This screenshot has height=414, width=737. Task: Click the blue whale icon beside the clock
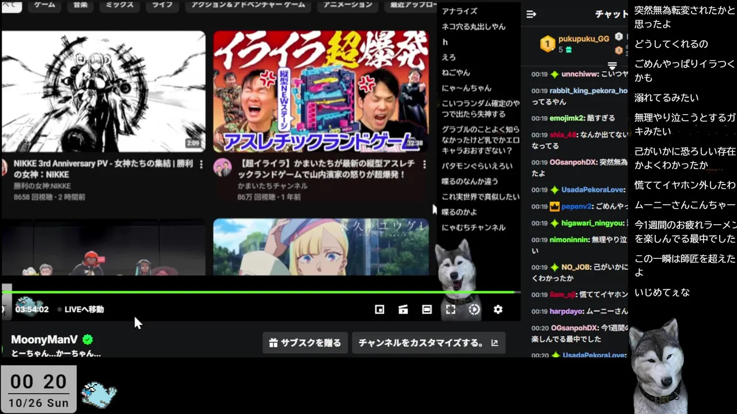pos(99,394)
